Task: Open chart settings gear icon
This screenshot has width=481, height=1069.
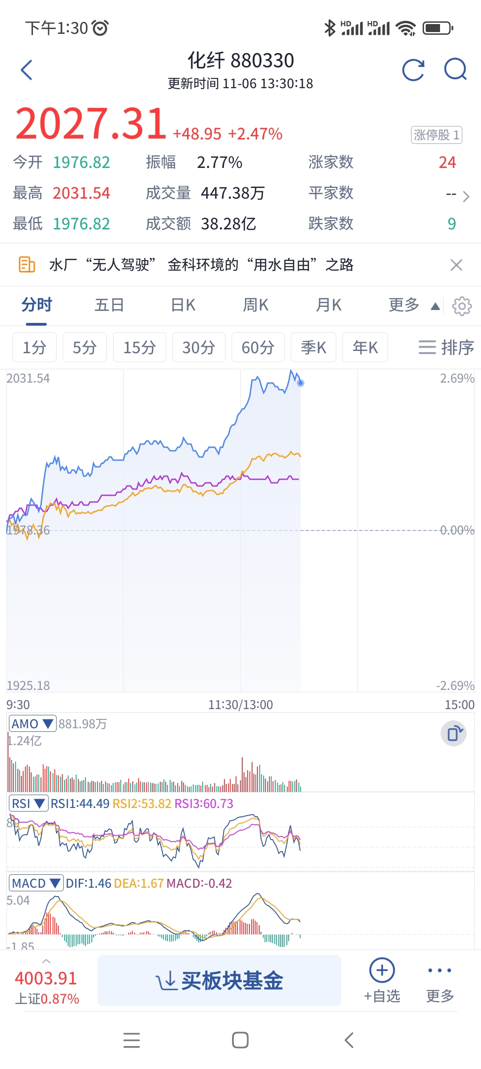Action: click(462, 306)
